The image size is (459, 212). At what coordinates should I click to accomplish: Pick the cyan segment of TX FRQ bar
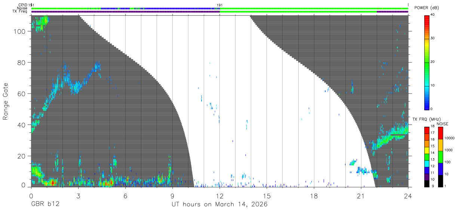click(x=426, y=164)
